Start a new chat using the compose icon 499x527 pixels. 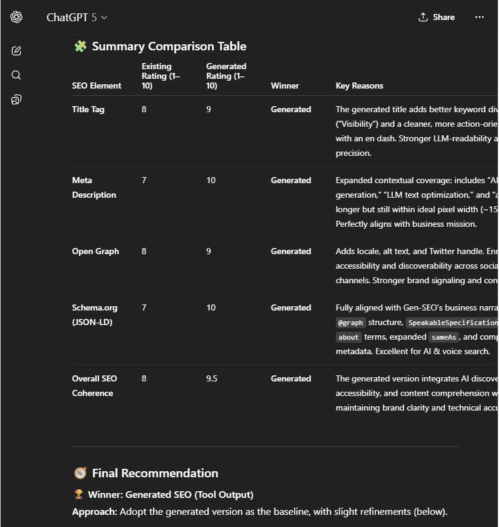pyautogui.click(x=16, y=51)
